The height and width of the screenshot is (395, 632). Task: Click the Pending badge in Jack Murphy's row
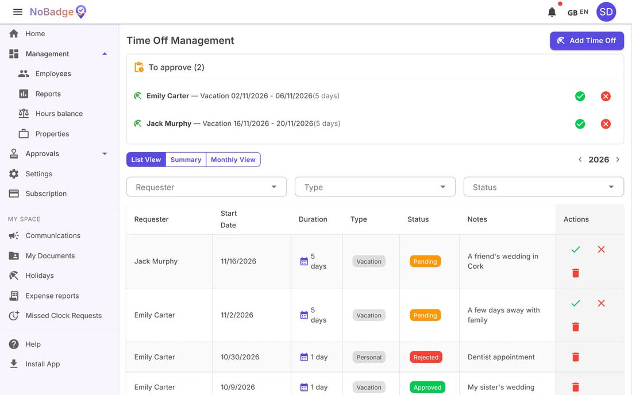425,261
